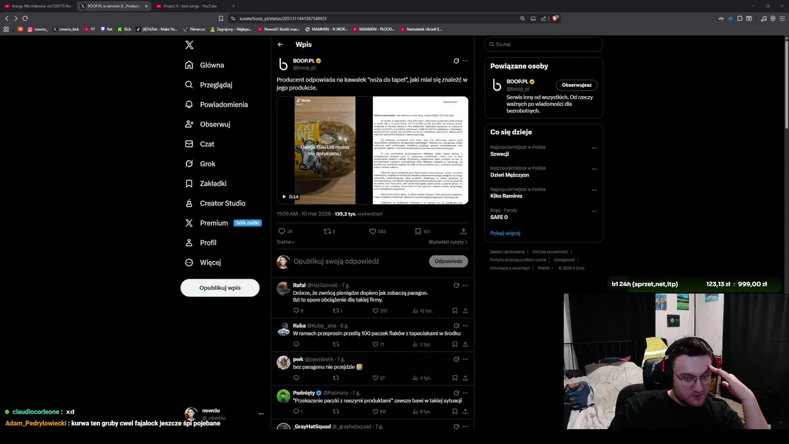Click the Odpowiedz button

pyautogui.click(x=448, y=261)
